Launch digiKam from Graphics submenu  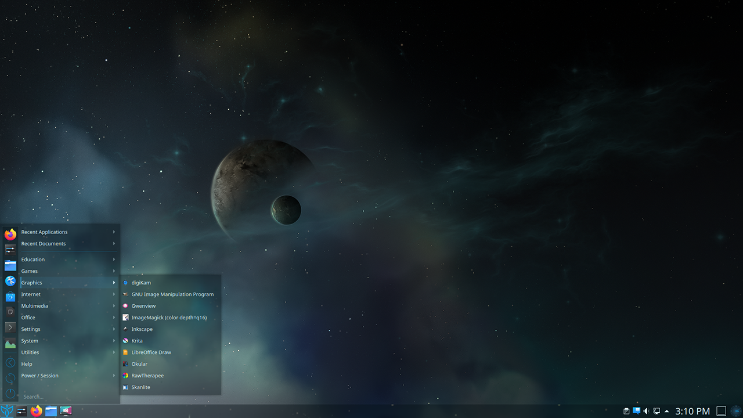(x=171, y=283)
